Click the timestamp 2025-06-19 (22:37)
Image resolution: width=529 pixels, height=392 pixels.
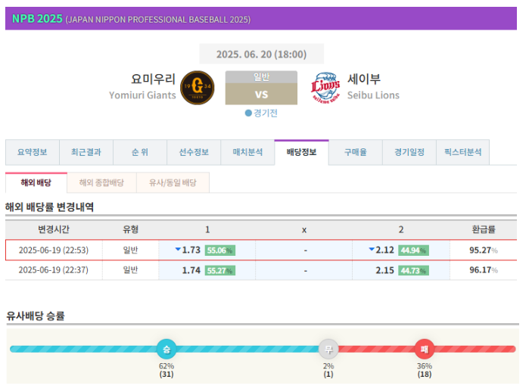[x=54, y=270]
